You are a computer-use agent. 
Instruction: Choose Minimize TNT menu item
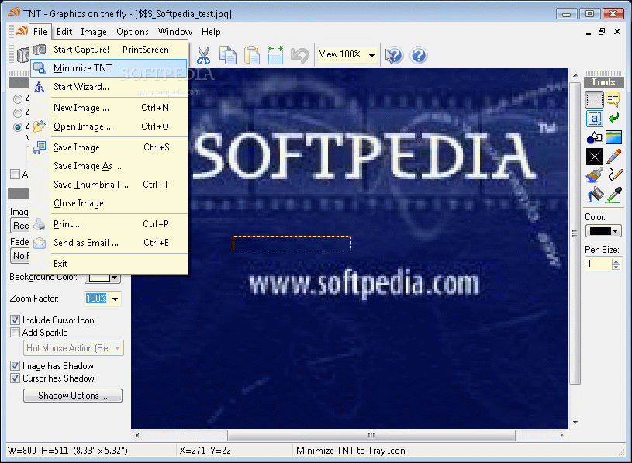pyautogui.click(x=109, y=68)
